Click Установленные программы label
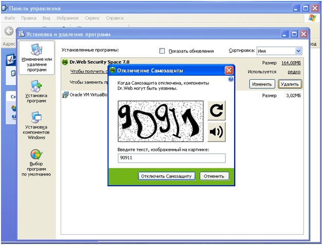The width and height of the screenshot is (323, 245). coord(90,50)
